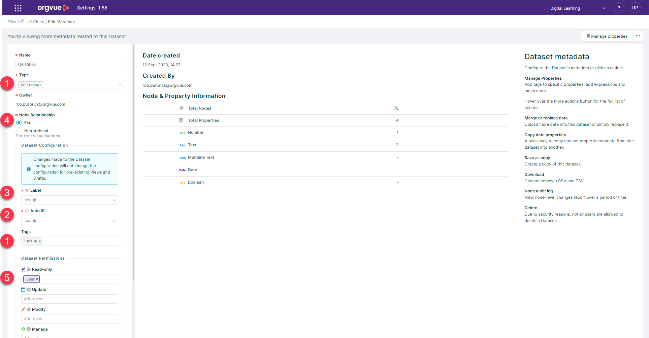Click the Read-only info icon
This screenshot has width=649, height=338.
[29, 269]
